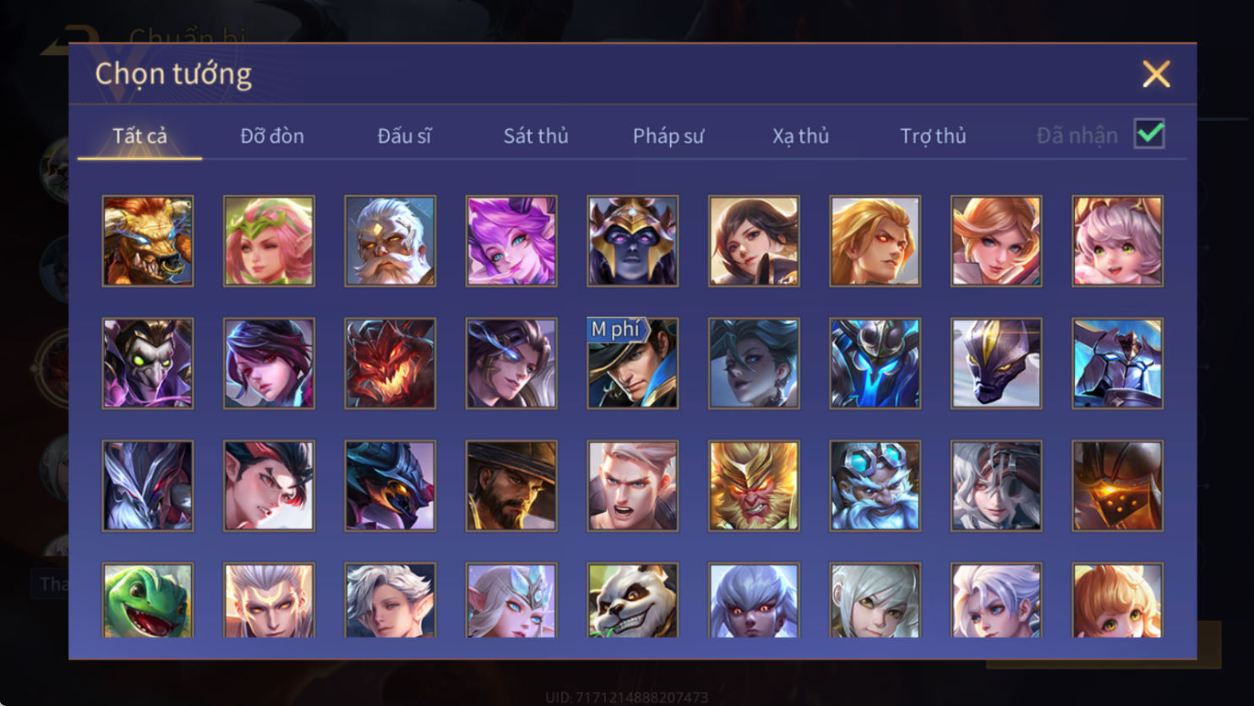1254x706 pixels.
Task: Select the cowboy hat bearded hero
Action: pos(511,486)
